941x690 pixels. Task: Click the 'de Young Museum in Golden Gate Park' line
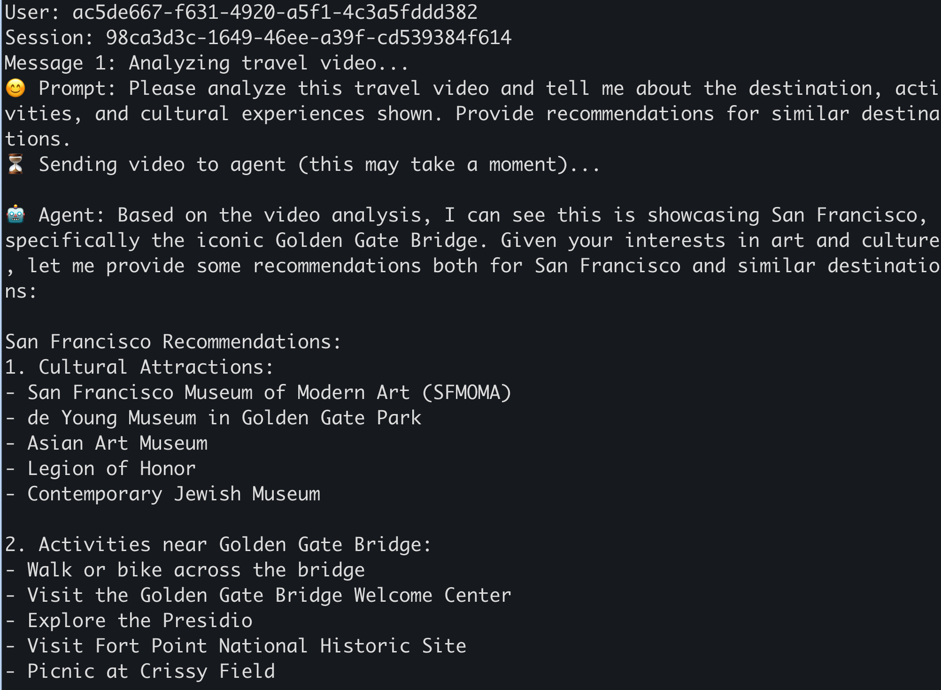coord(224,418)
